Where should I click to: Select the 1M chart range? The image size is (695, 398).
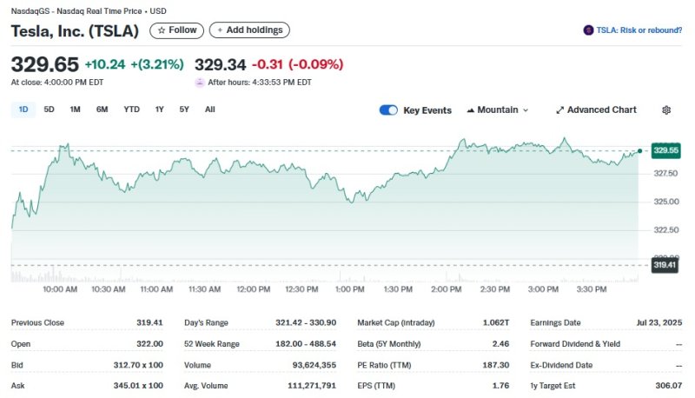76,109
